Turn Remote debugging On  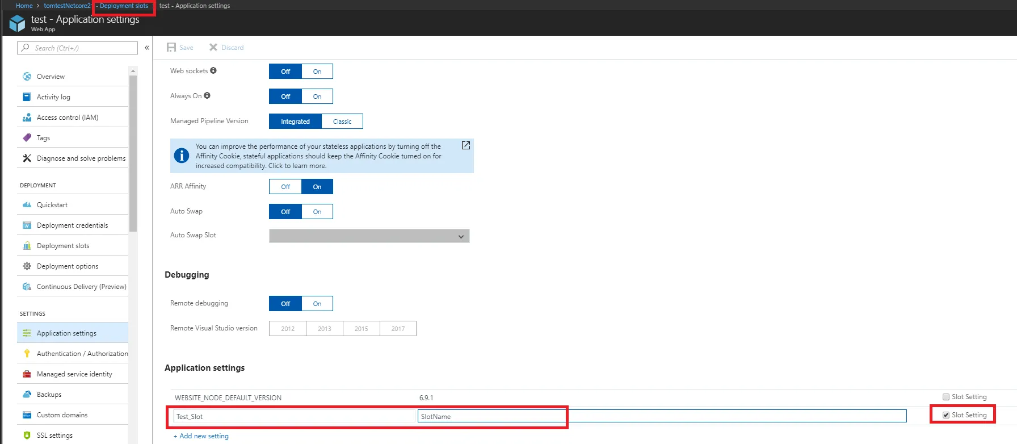pos(317,304)
